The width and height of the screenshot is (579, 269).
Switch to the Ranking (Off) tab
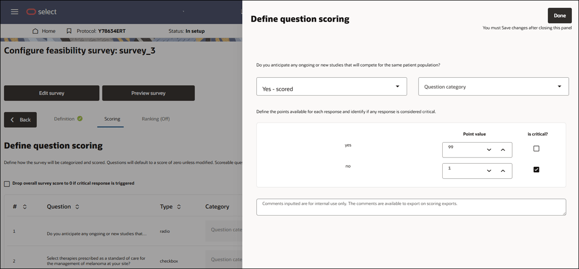[x=156, y=119]
